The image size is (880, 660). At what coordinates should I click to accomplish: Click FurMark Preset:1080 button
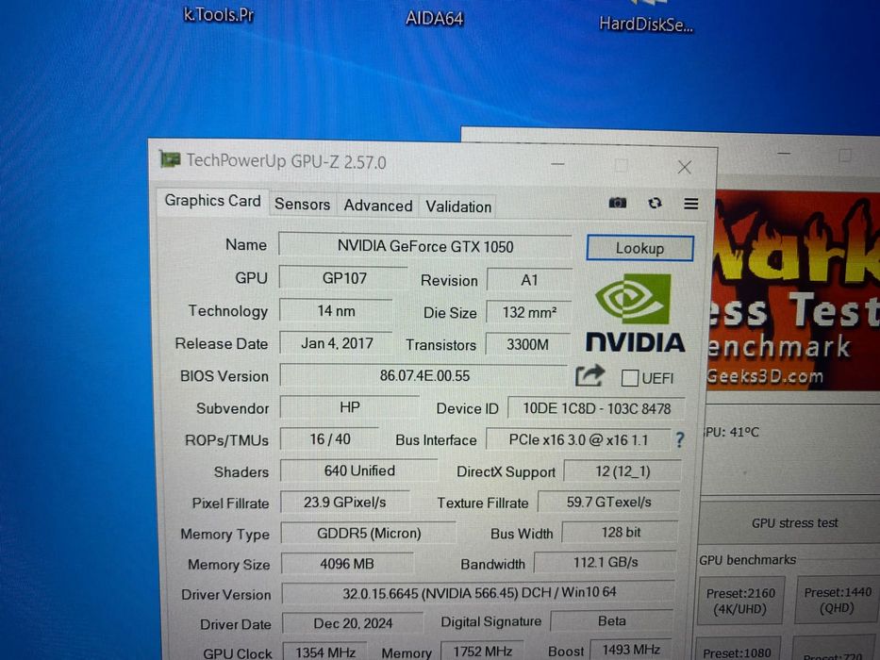tap(738, 650)
